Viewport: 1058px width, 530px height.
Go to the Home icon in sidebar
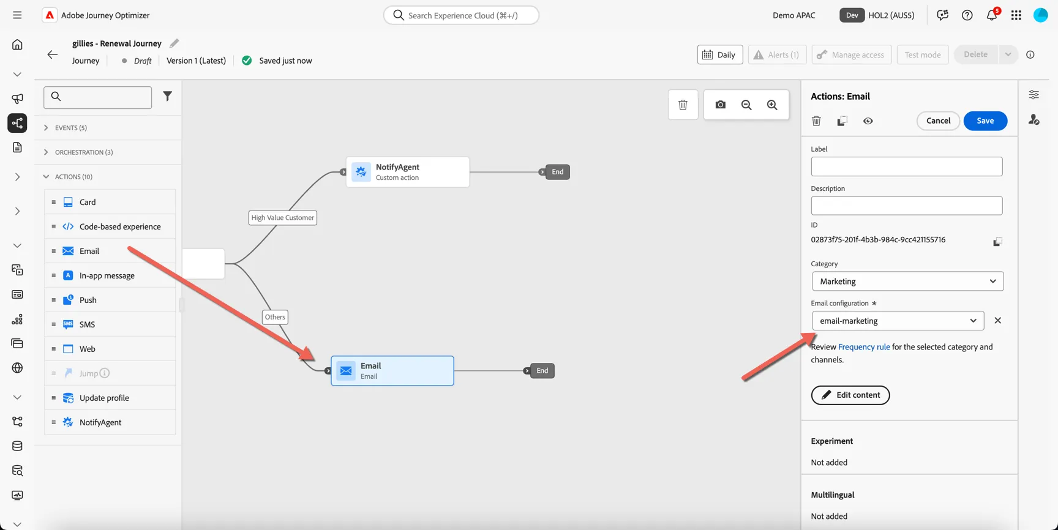pos(17,44)
